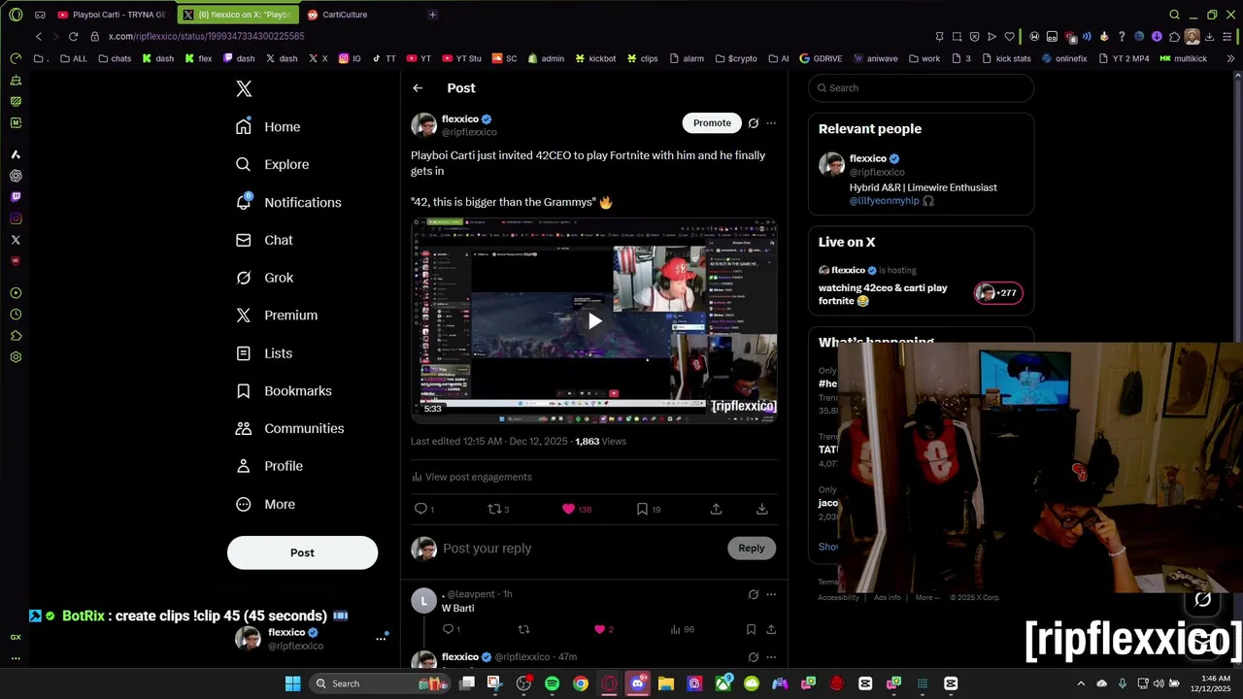
Task: Open the three-dot menu on flexxico's post
Action: 771,123
